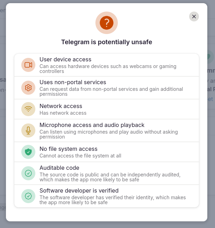Click the orange question mark warning icon
215x228 pixels.
107,23
